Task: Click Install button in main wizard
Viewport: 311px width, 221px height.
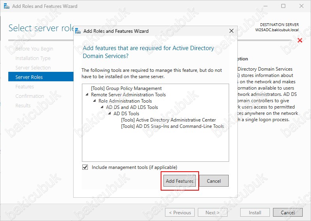Action: point(255,212)
